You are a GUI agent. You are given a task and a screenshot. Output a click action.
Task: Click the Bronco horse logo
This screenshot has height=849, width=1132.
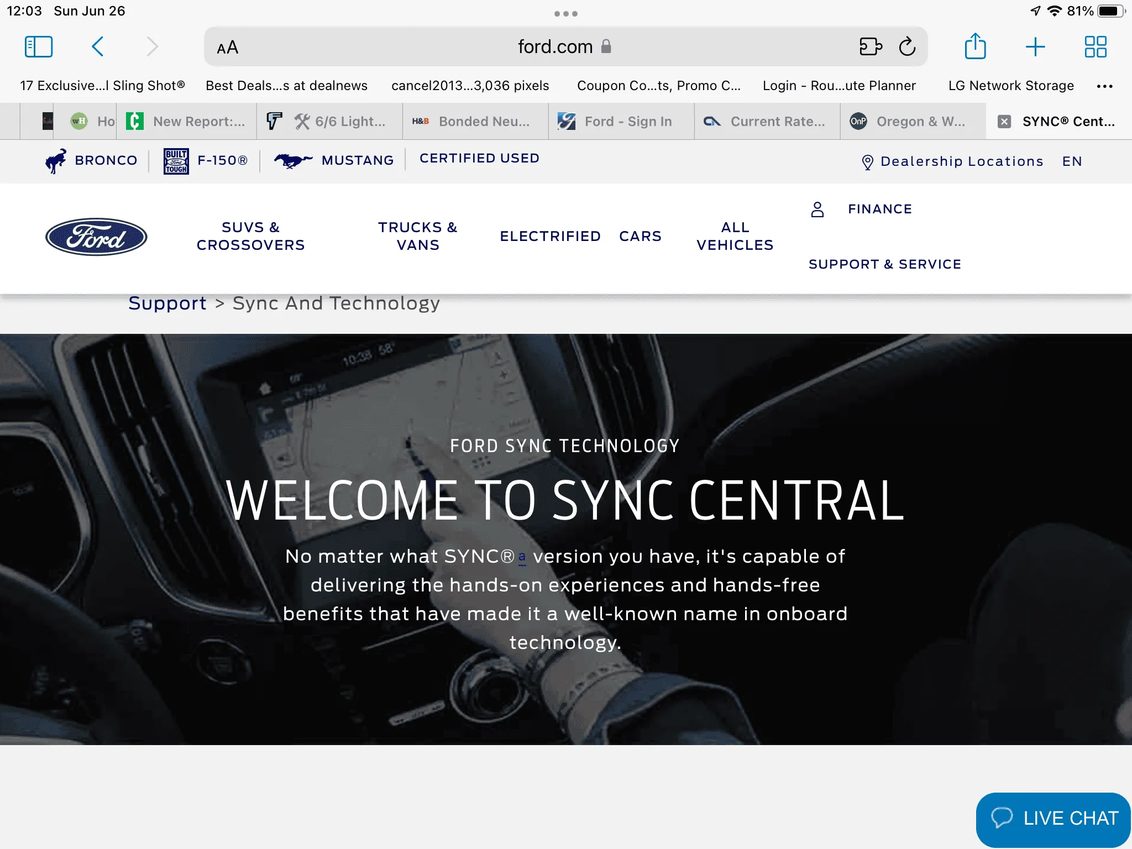(x=56, y=161)
